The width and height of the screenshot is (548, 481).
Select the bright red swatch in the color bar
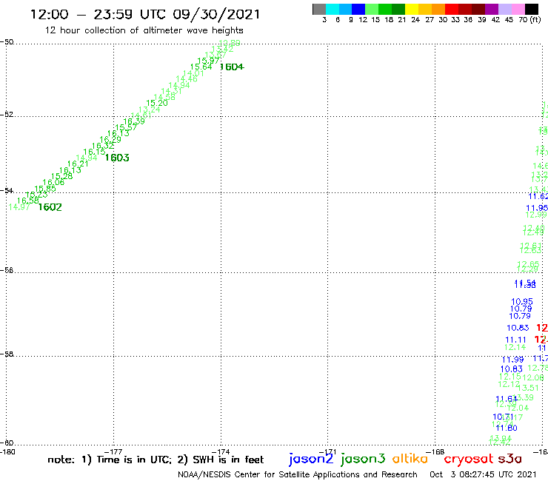[x=452, y=9]
